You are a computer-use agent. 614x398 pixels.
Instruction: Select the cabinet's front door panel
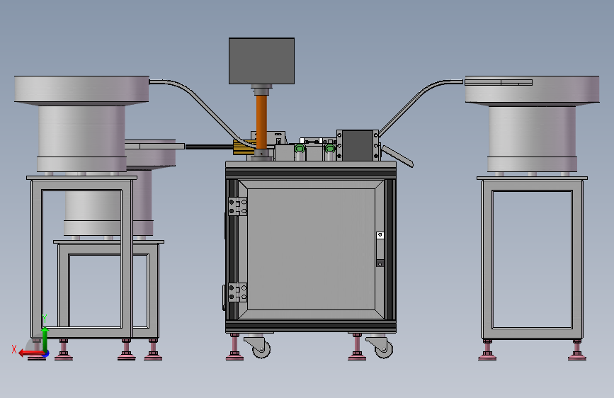click(312, 250)
